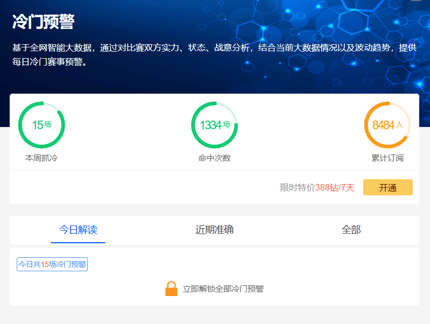Click the blue underline beneath 今日解读

78,243
